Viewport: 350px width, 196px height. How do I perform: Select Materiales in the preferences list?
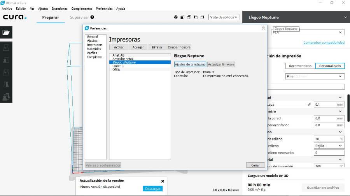94,49
